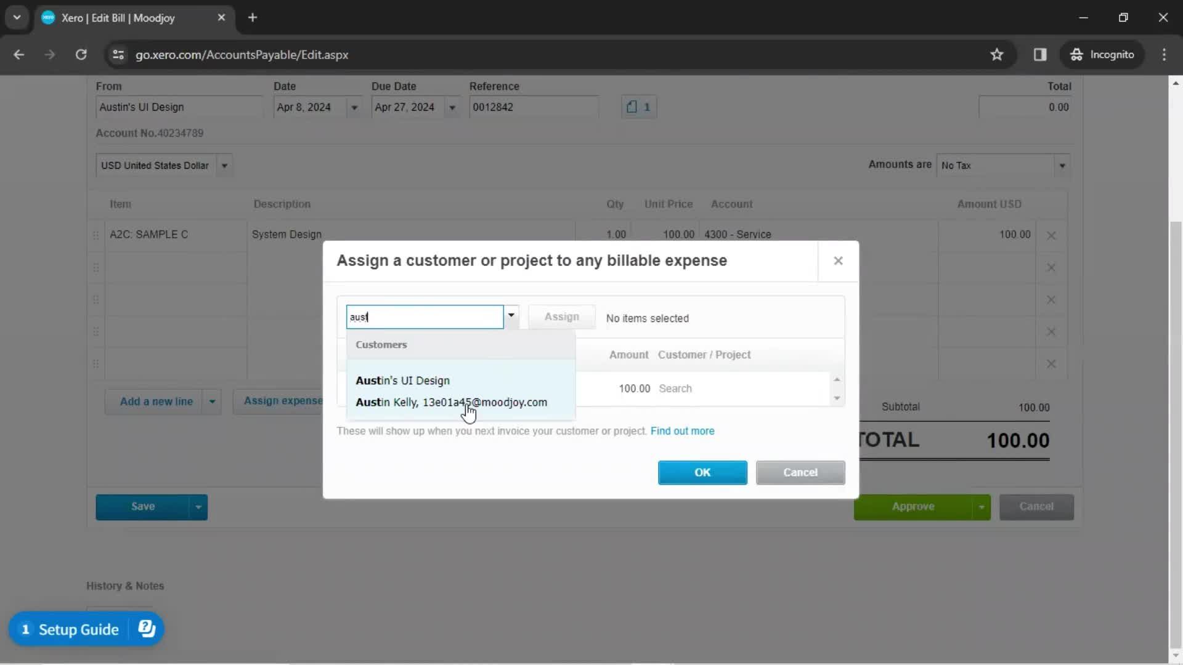Open the help chat icon in Setup Guide
This screenshot has height=665, width=1183.
147,629
